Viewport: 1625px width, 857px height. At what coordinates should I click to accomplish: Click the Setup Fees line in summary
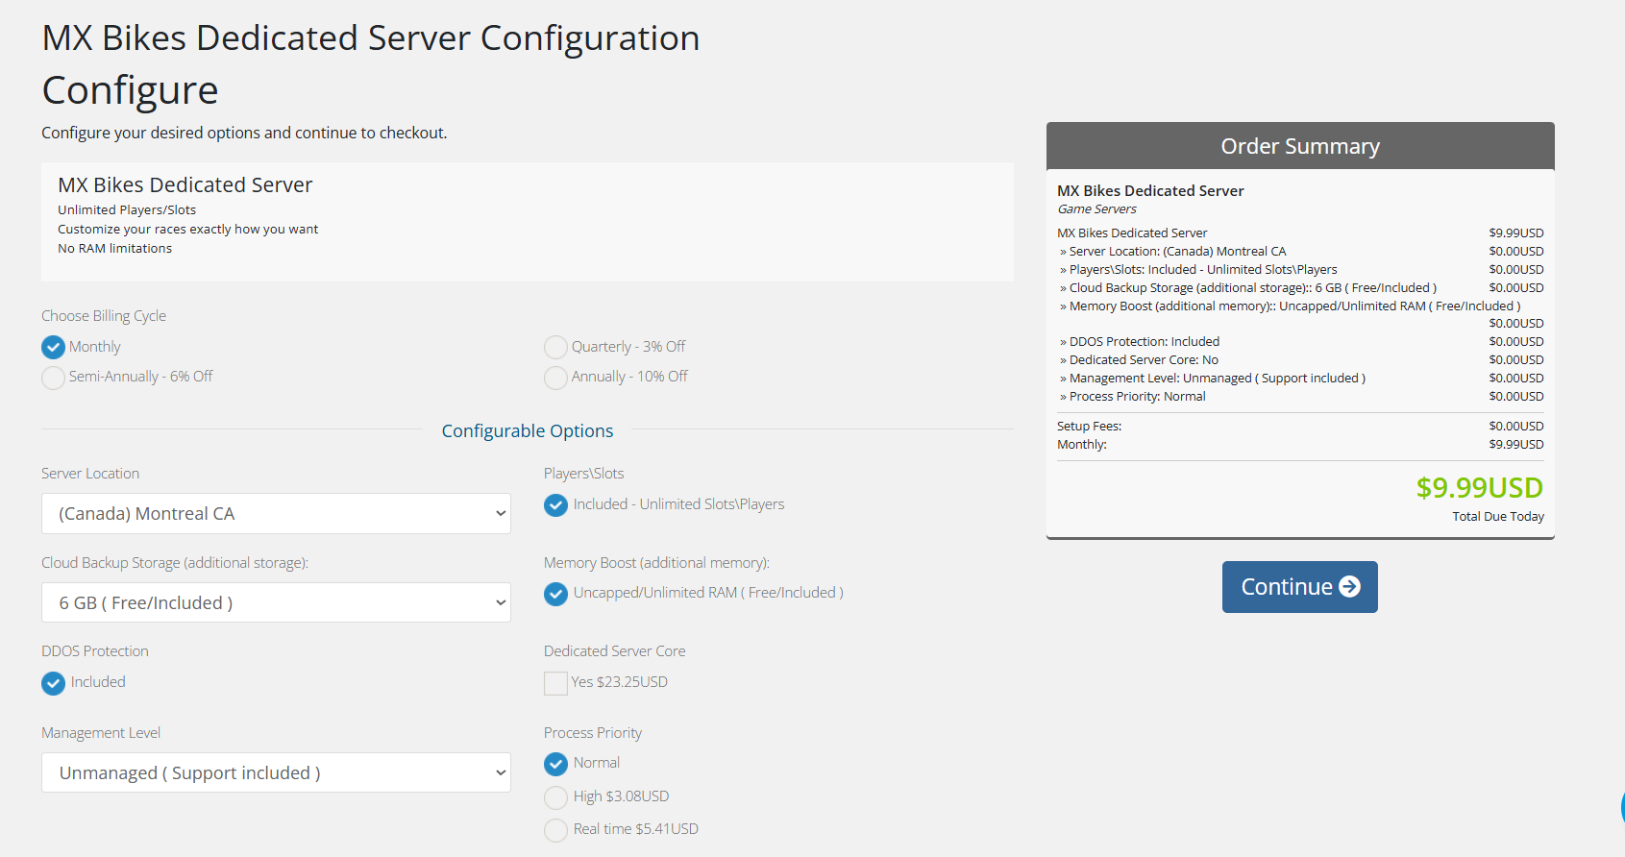1300,427
